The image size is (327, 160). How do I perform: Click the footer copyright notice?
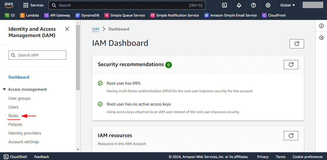click(209, 157)
